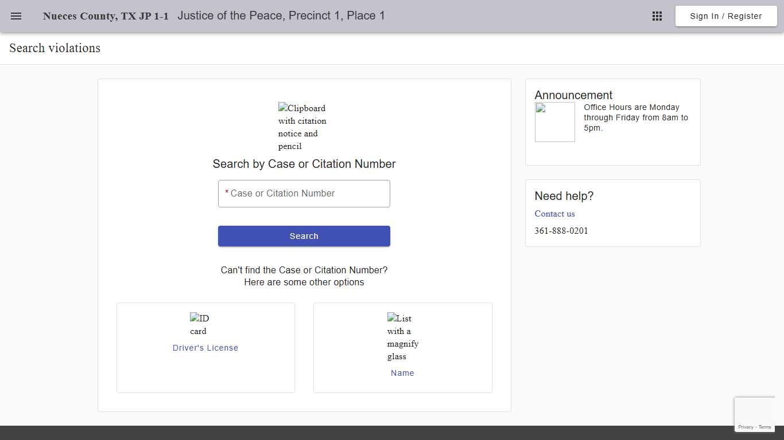
Task: Click the reCAPTCHA badge in the corner
Action: tap(755, 414)
